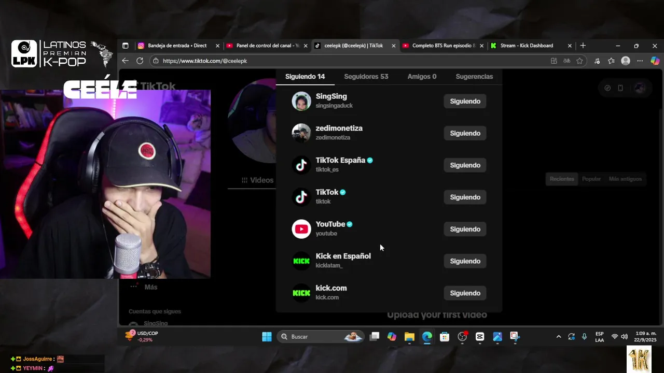The width and height of the screenshot is (664, 373).
Task: Open CapCut from the taskbar
Action: [x=480, y=337]
